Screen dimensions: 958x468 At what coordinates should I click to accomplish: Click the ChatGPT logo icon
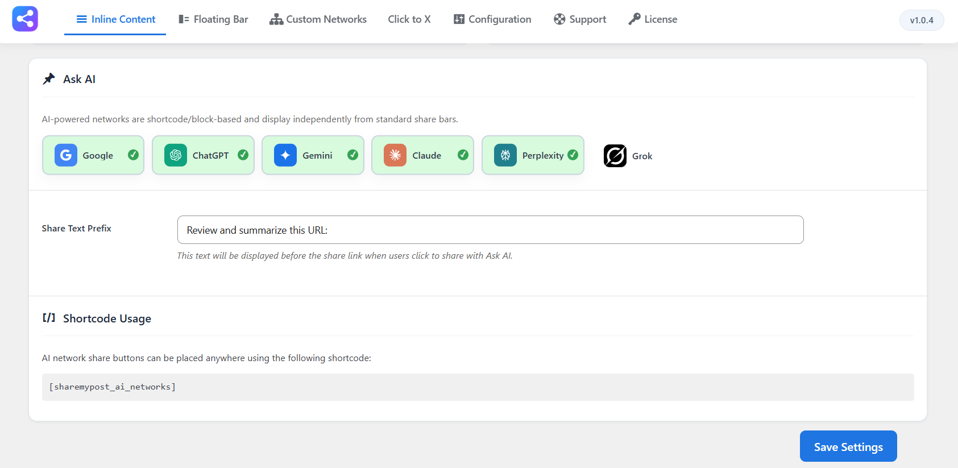click(x=176, y=155)
